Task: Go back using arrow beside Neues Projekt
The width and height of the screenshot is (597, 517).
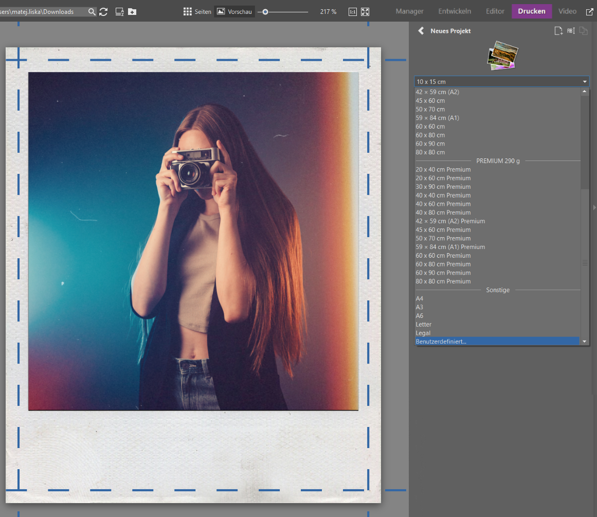Action: 421,31
